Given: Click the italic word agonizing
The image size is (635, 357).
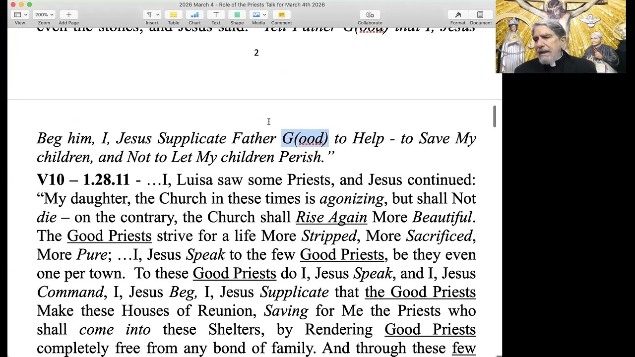Looking at the screenshot, I should 352,199.
